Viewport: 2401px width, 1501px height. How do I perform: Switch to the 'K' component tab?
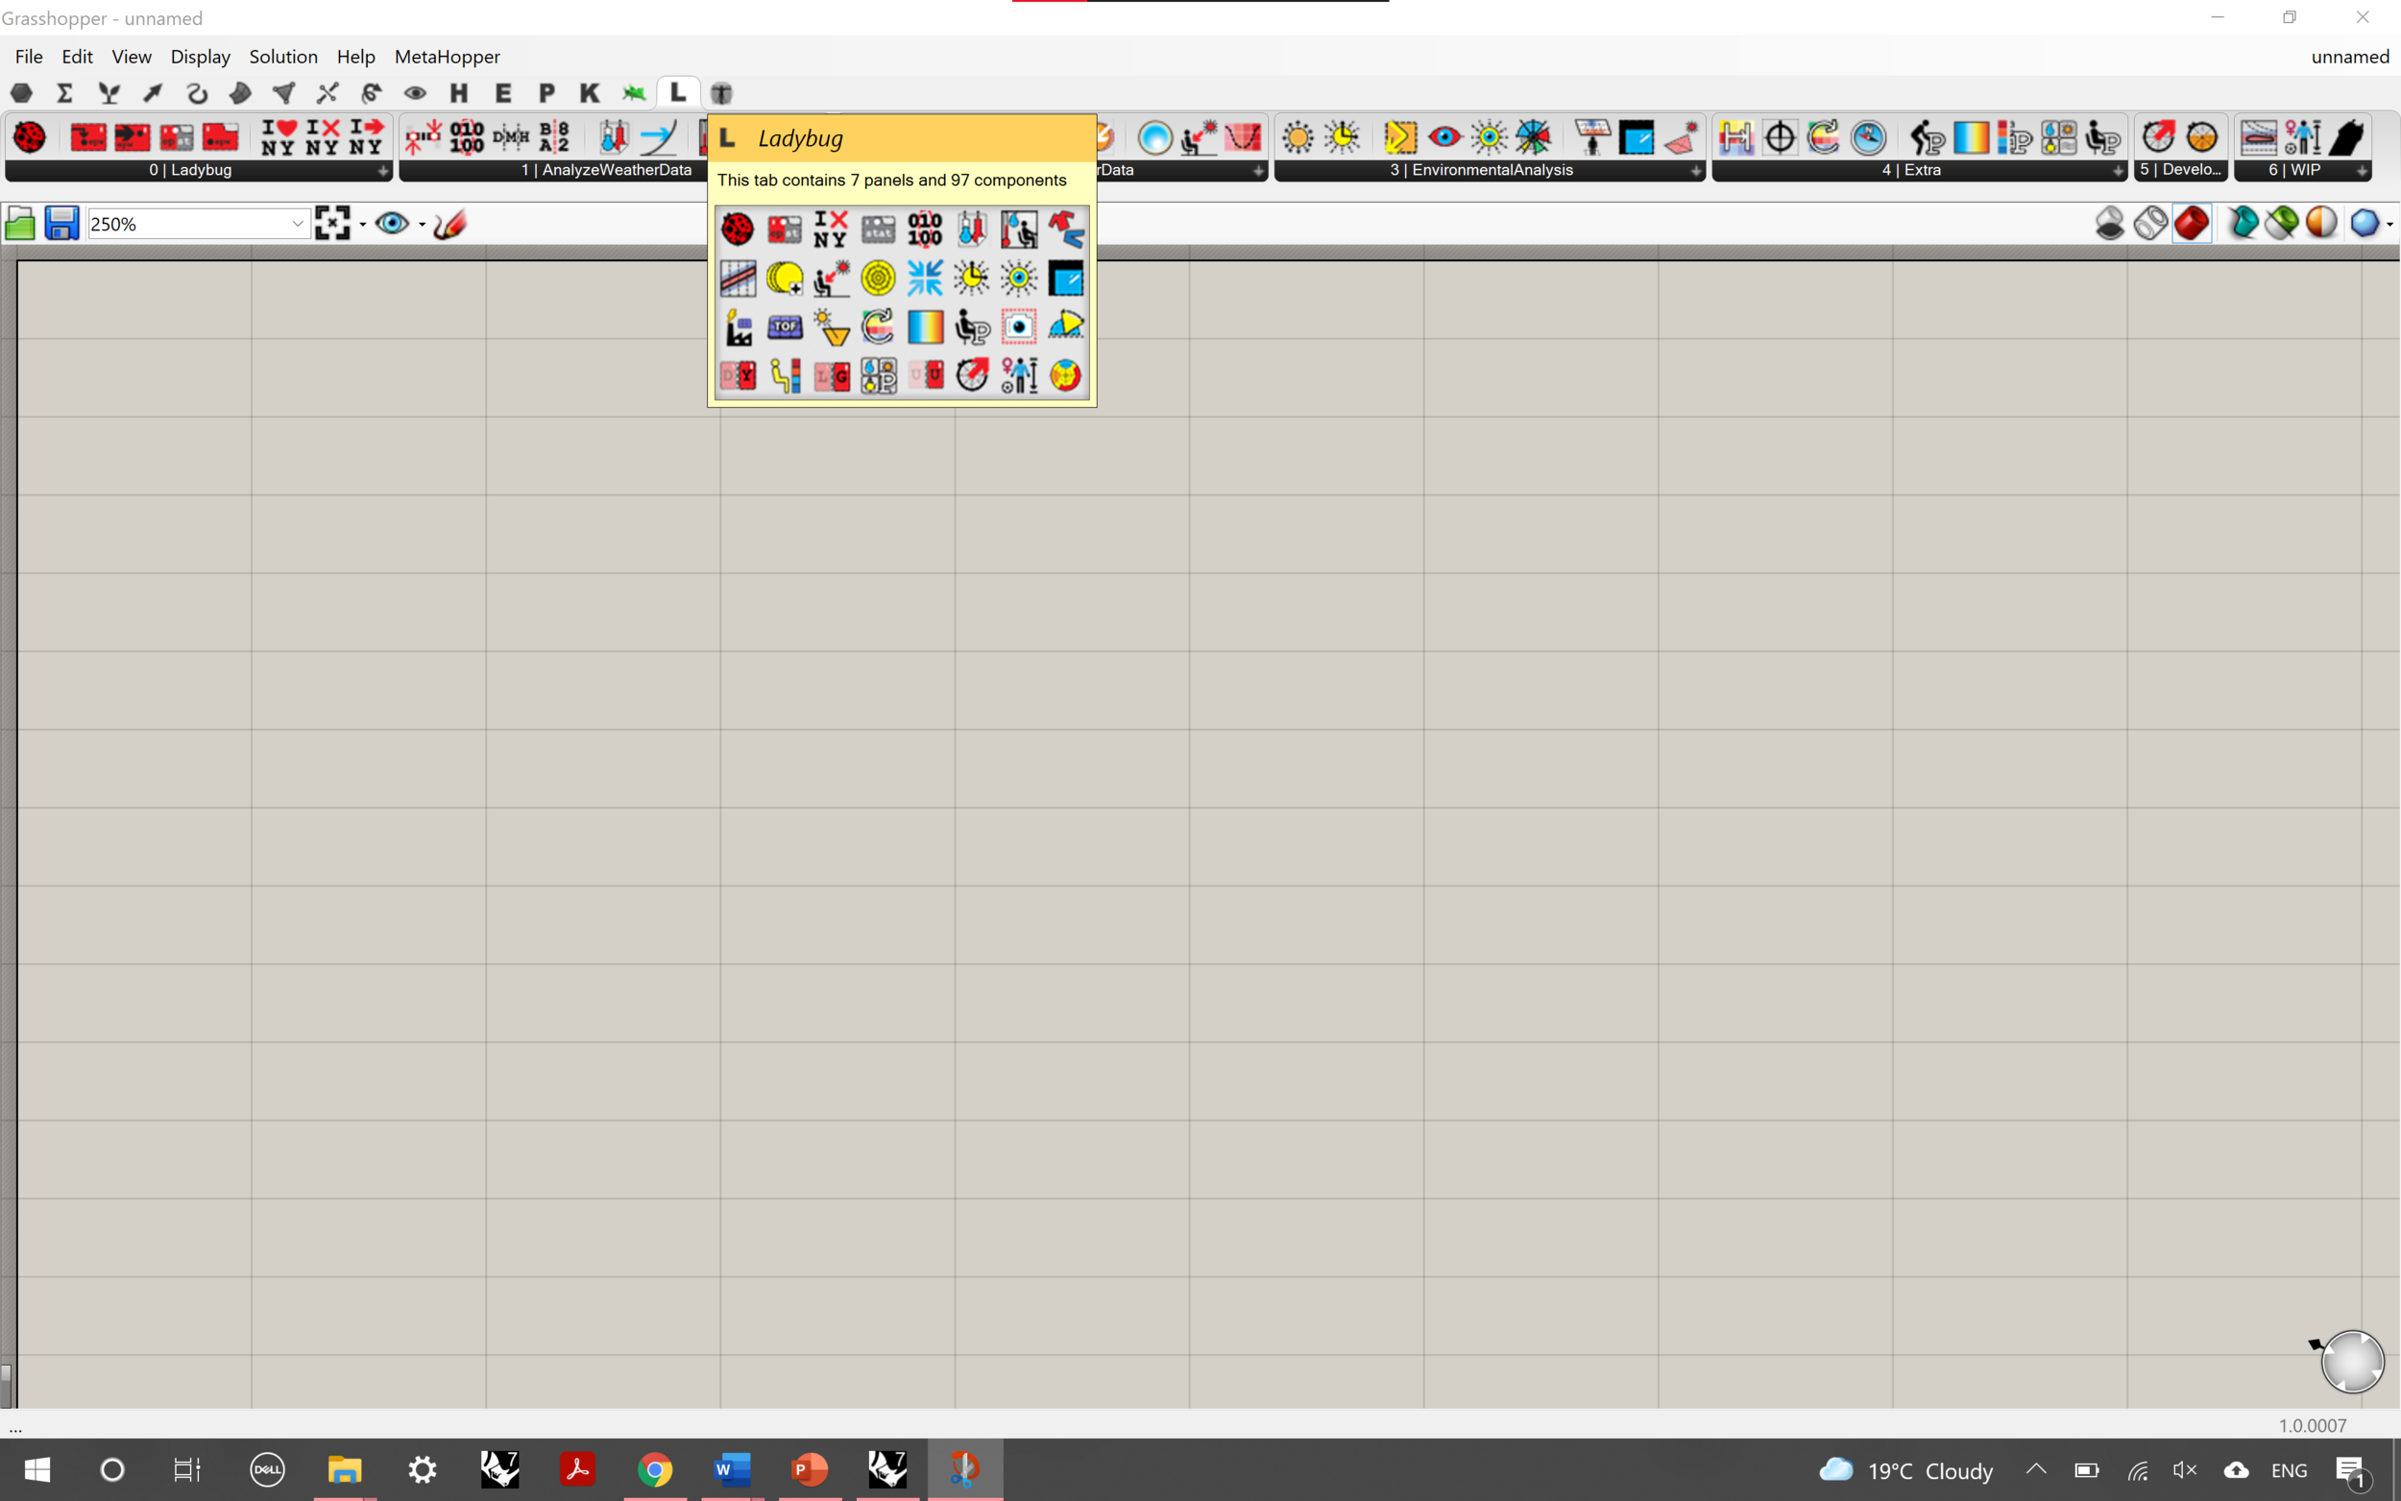click(590, 93)
